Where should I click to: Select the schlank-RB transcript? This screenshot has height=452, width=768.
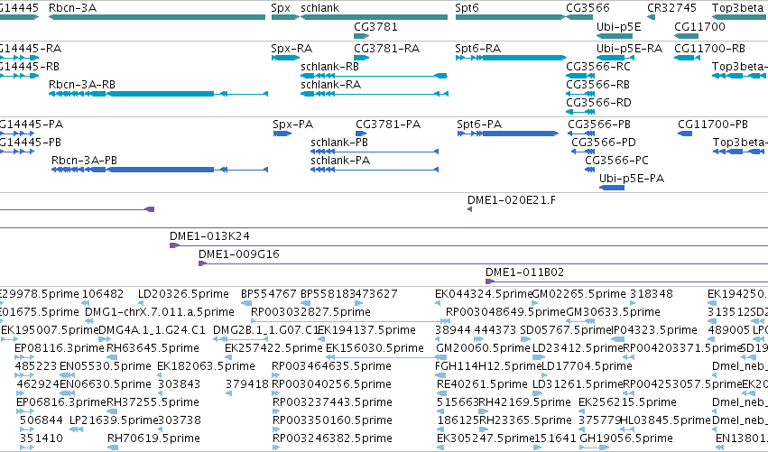pyautogui.click(x=374, y=76)
